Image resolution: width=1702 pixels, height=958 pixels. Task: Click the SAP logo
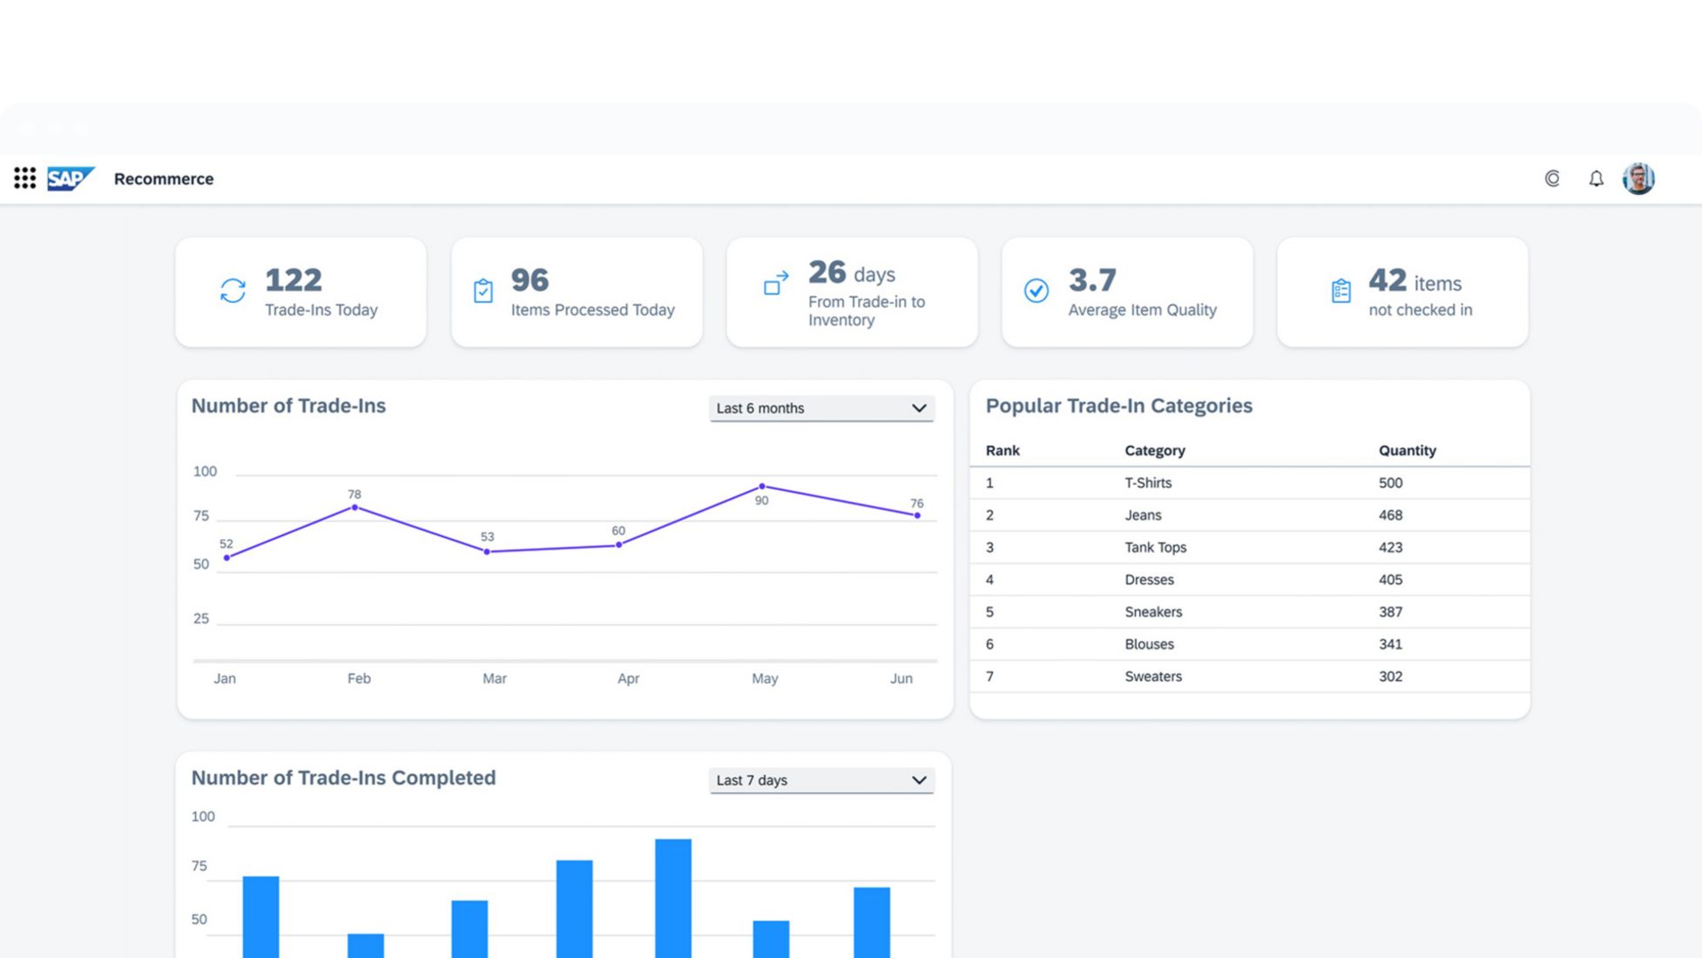(70, 179)
